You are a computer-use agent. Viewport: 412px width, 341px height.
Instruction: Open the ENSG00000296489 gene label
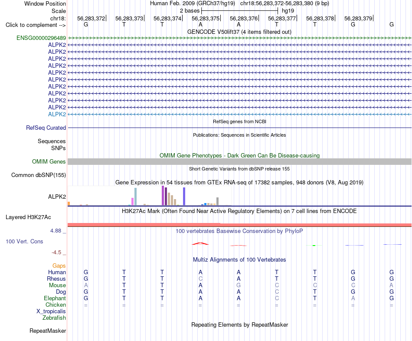[x=41, y=38]
